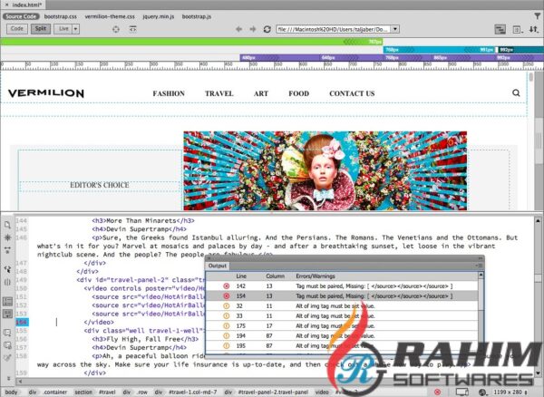The image size is (544, 397).
Task: Click the Select Parent Tag icon
Action: click(x=7, y=269)
